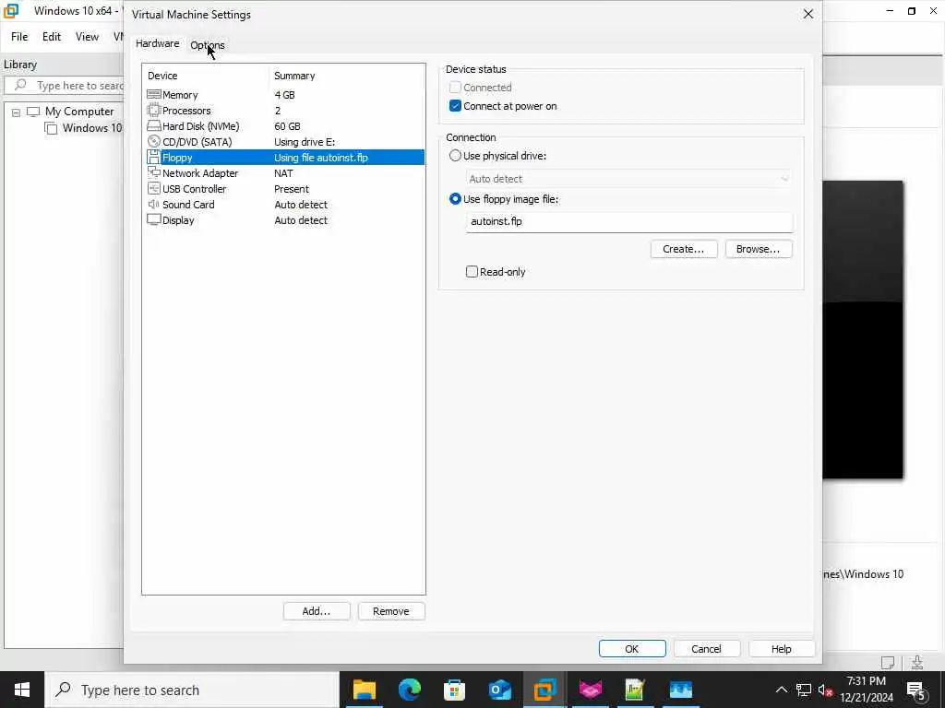Click the floppy image file path field
Screen dimensions: 945x708
[628, 221]
